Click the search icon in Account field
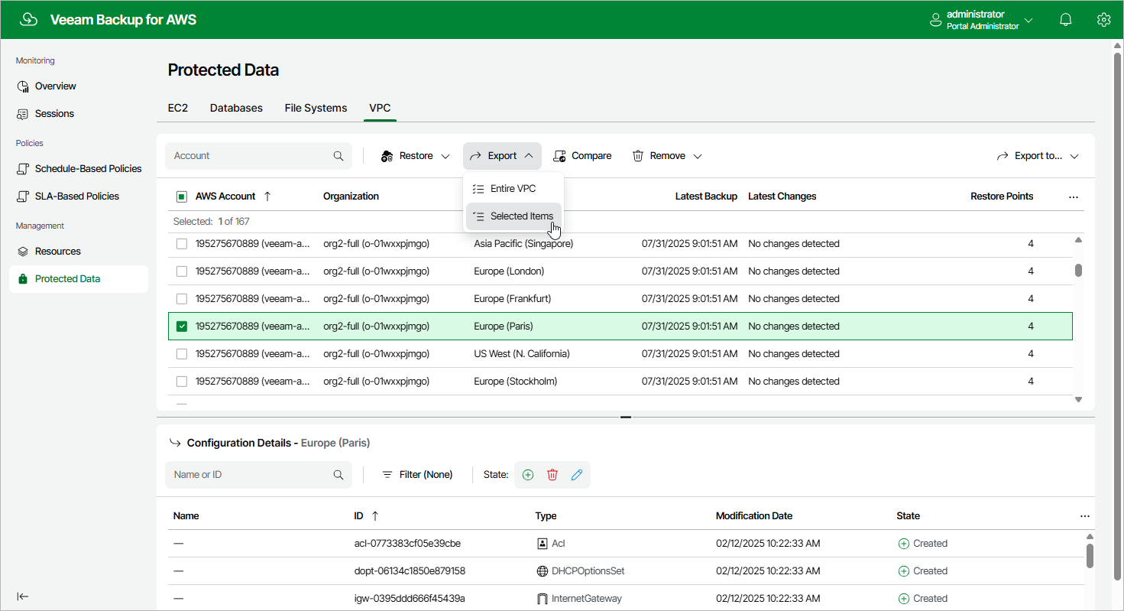Screen dimensions: 1124x611 point(338,156)
